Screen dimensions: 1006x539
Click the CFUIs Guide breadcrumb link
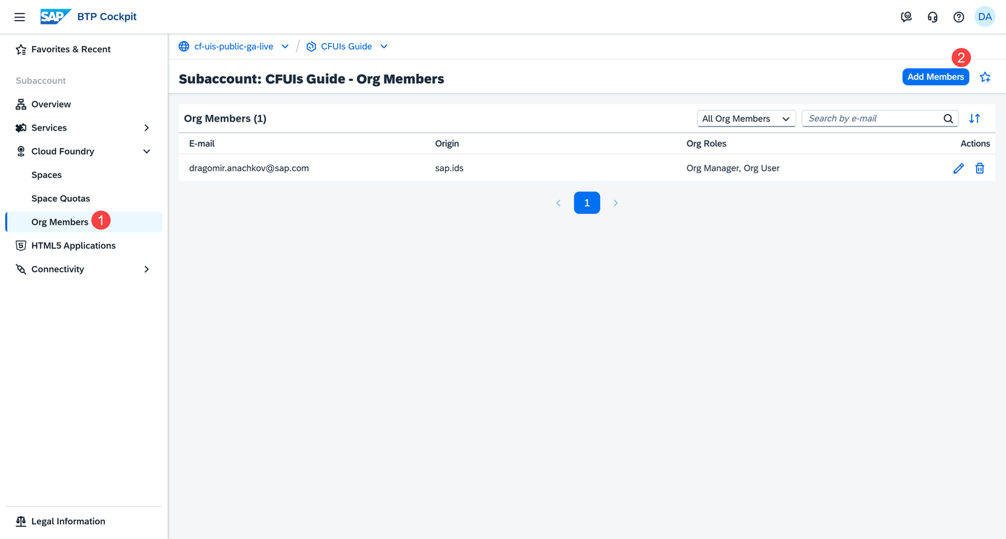click(x=347, y=47)
